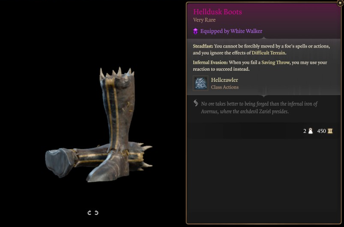
Task: Click the Infernal Evasion passive heading
Action: (x=210, y=63)
